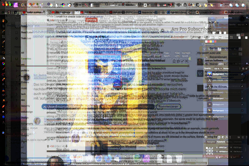Click the edit link beside See also
Image resolution: width=249 pixels, height=166 pixels.
point(74,150)
